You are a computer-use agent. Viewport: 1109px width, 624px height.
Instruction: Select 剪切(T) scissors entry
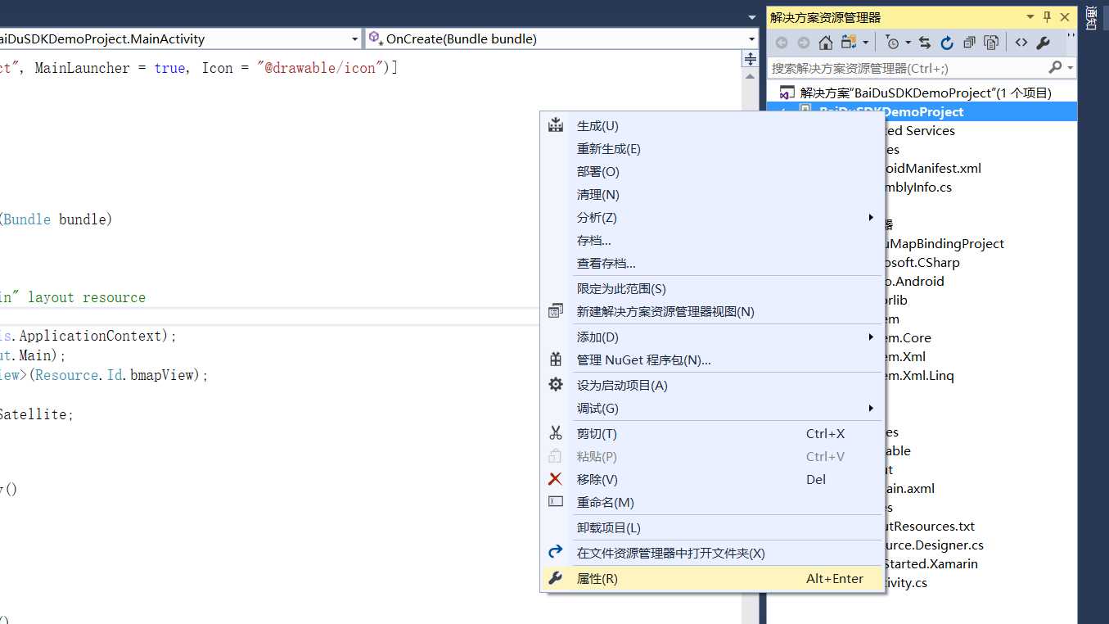(710, 434)
